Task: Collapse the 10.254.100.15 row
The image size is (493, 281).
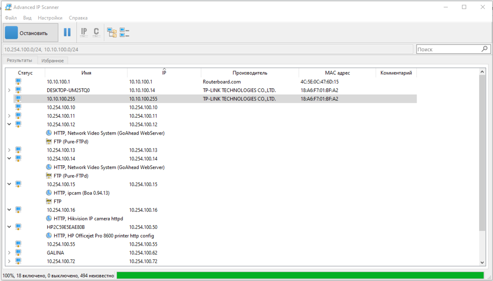Action: coord(9,184)
